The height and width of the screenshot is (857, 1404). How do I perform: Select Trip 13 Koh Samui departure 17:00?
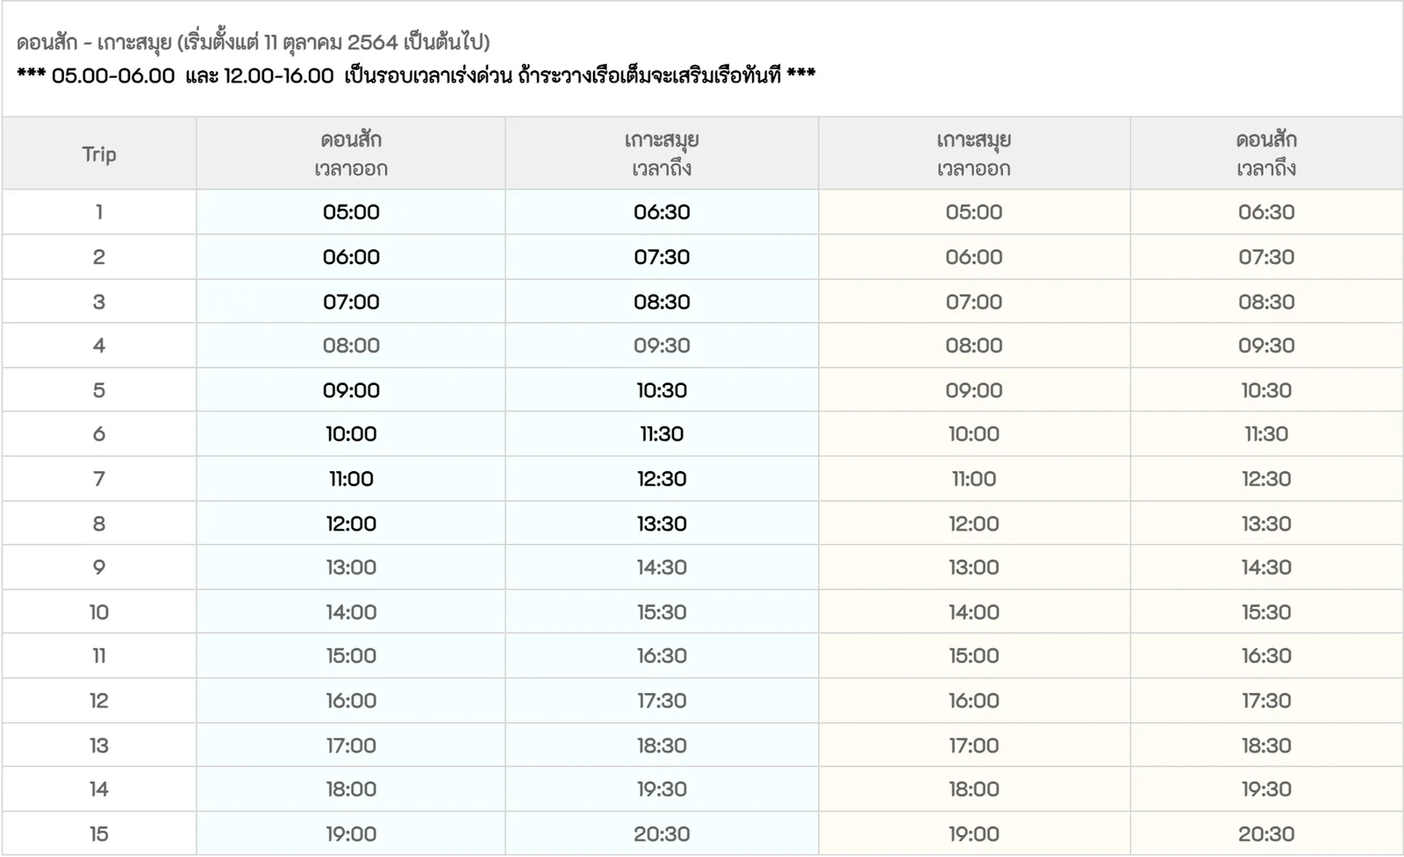pos(974,746)
